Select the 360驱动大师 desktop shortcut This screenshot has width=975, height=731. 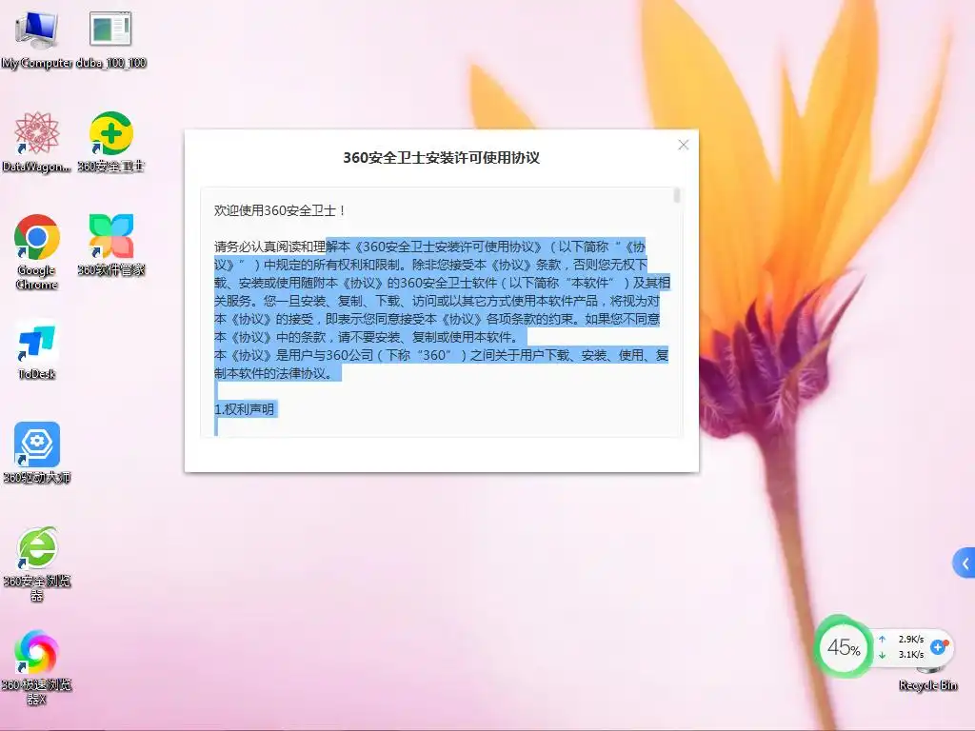point(36,452)
